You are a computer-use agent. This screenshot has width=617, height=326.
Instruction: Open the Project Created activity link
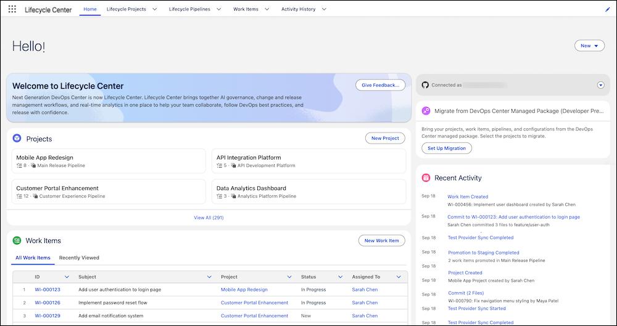click(465, 272)
